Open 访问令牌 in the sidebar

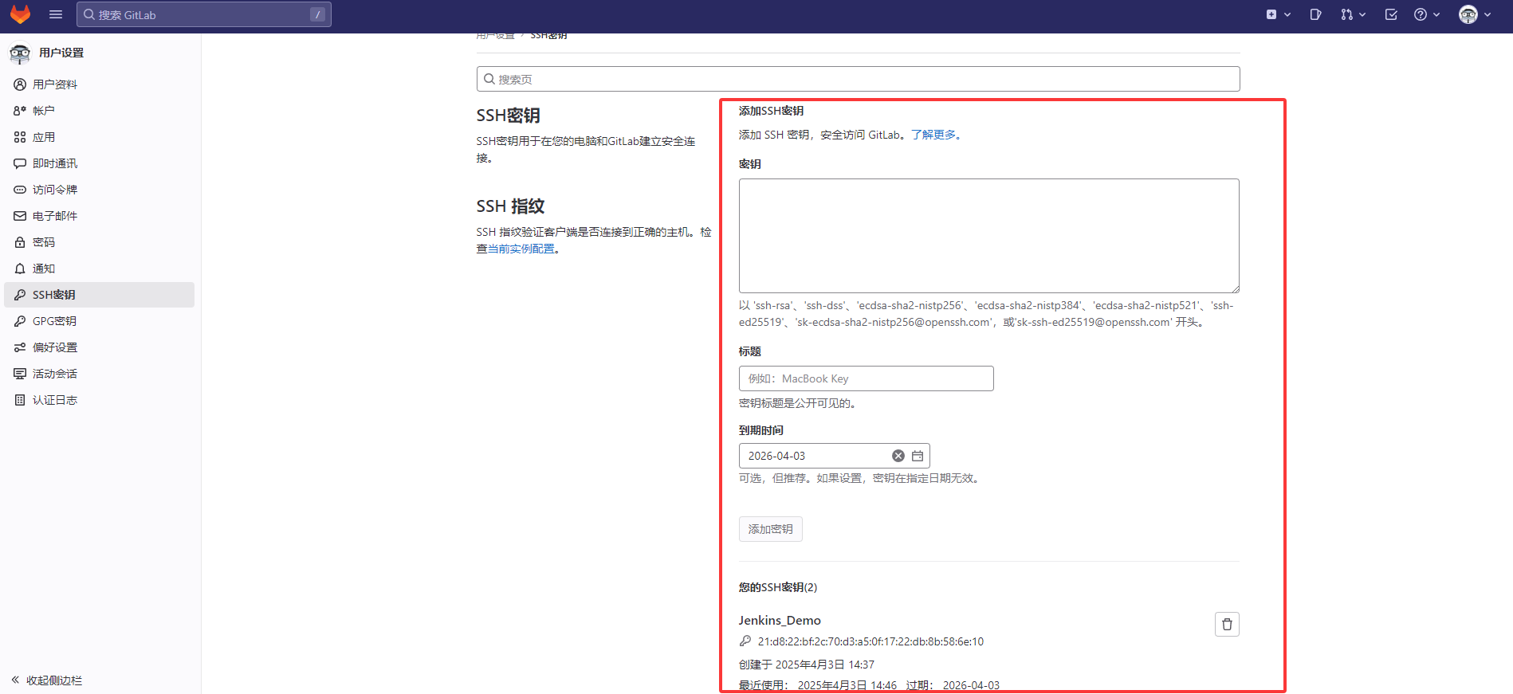pyautogui.click(x=100, y=190)
